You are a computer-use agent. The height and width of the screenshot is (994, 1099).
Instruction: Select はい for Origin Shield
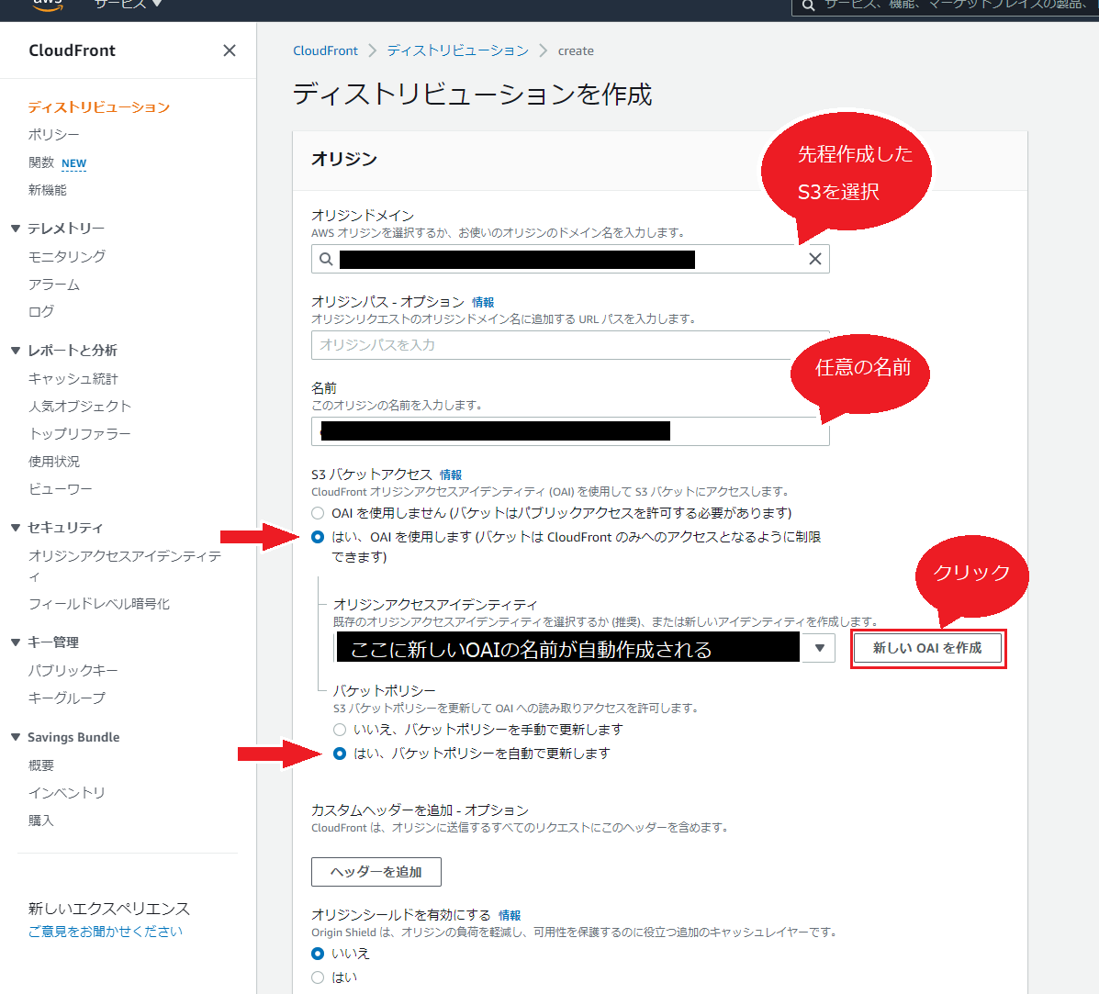pos(318,977)
